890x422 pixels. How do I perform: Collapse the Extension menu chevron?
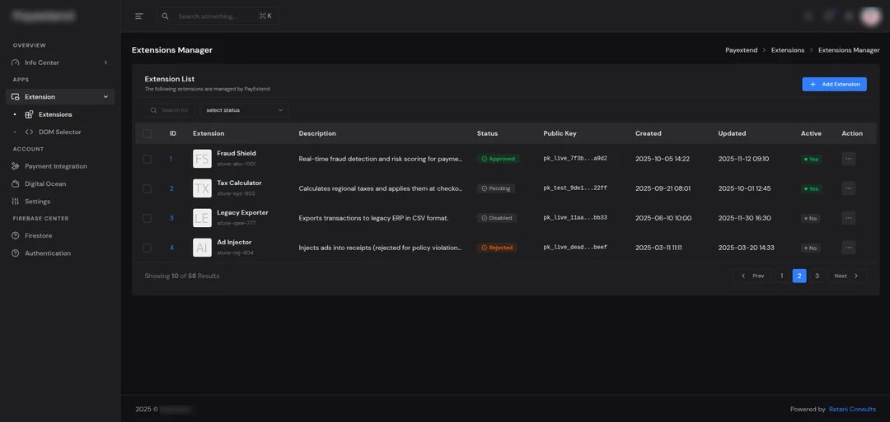pos(105,97)
